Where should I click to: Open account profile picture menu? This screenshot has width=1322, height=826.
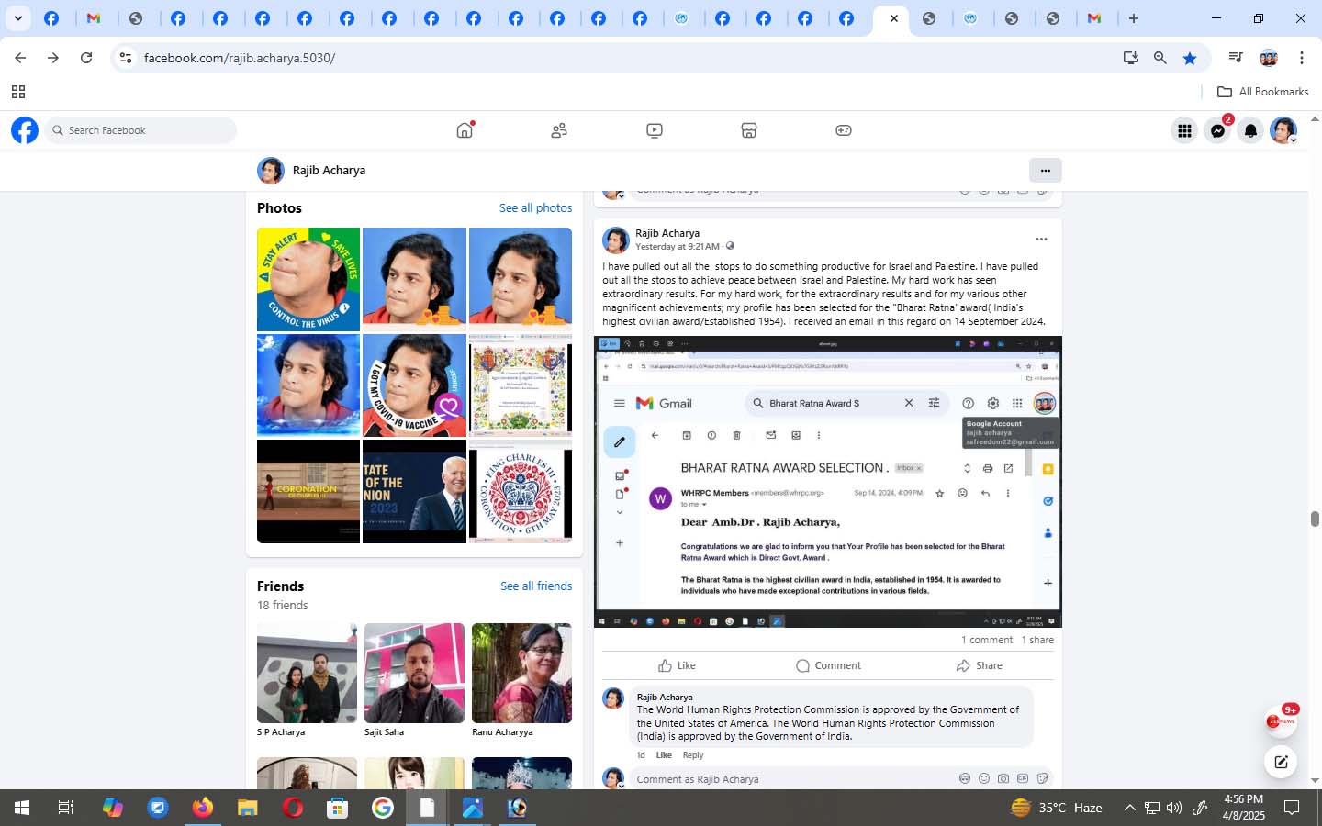click(x=1283, y=130)
